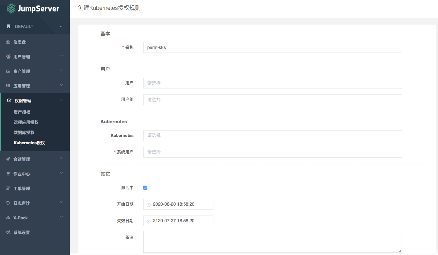Screen dimensions: 438x255
Task: Click the coffee icon next to 作业中心
Action: click(x=8, y=174)
